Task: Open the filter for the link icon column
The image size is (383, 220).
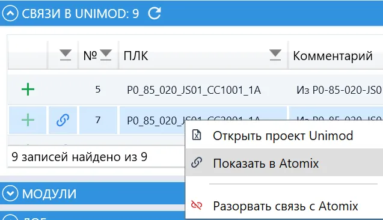Action: 66,55
